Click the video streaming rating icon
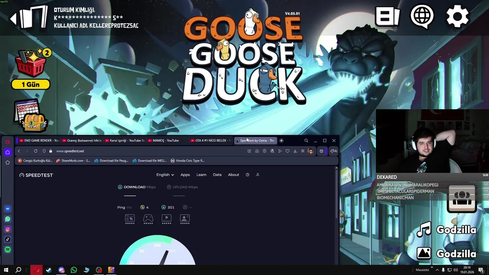The height and width of the screenshot is (275, 489). tap(167, 219)
